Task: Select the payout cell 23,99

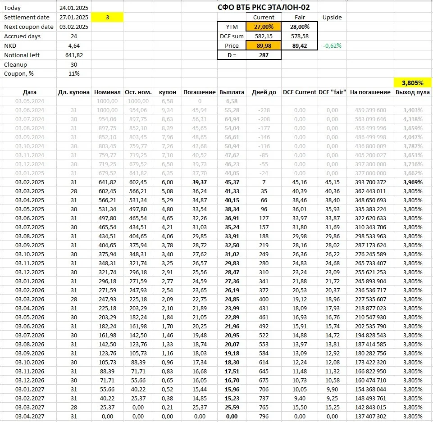Action: (232, 309)
